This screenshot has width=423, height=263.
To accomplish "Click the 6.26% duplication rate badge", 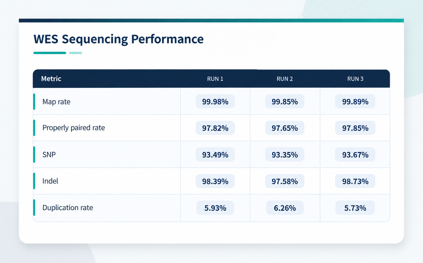I will 285,208.
